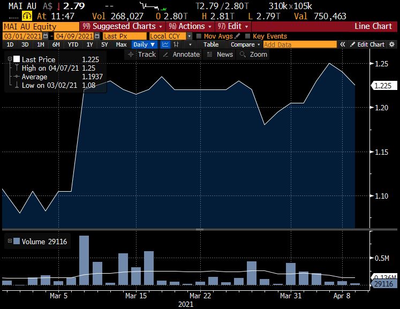Switch to Table view

coord(211,44)
